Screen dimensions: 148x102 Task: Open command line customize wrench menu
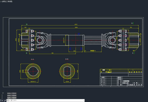tap(5, 101)
